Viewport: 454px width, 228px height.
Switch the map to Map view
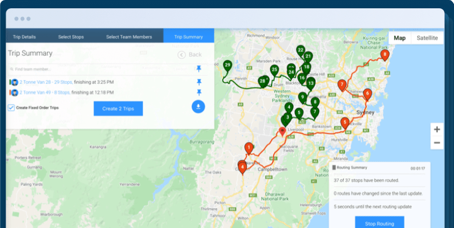pos(400,38)
